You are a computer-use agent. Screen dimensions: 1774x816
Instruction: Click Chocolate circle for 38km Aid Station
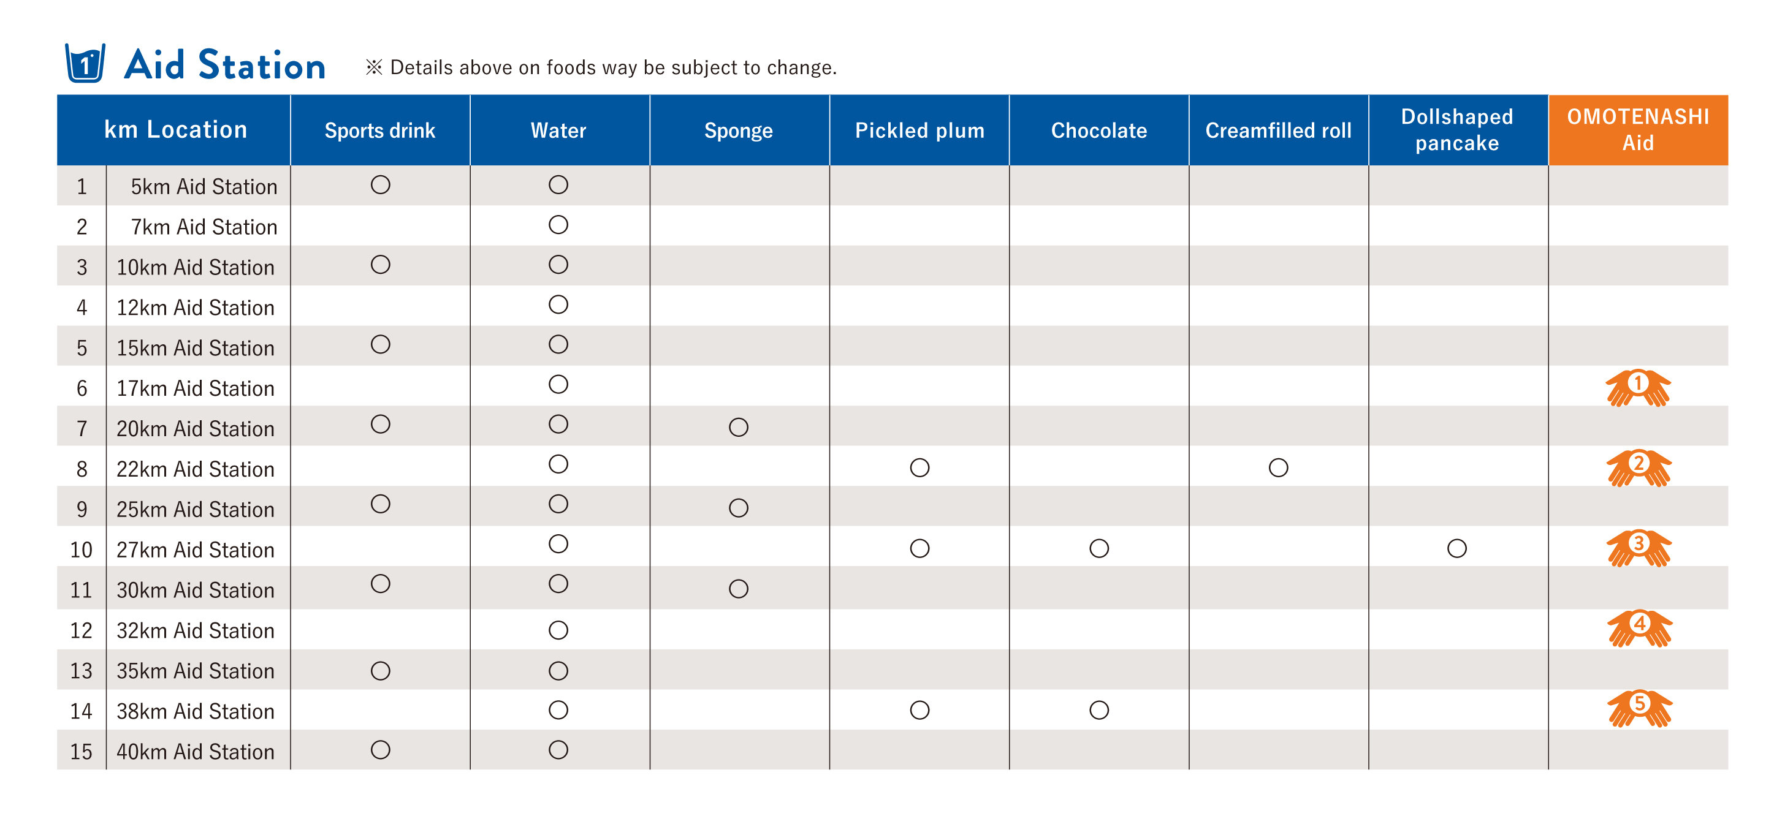click(1099, 710)
